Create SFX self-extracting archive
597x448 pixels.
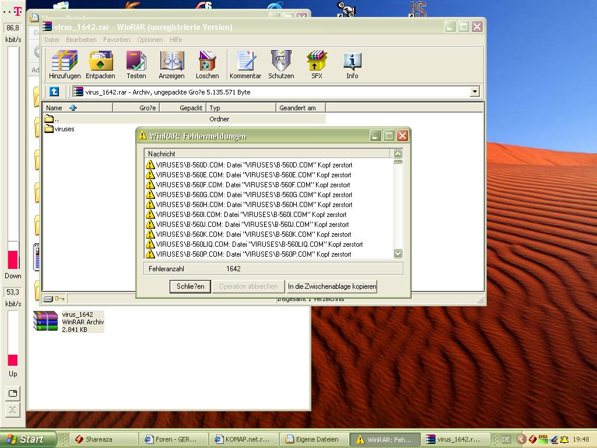[x=317, y=64]
